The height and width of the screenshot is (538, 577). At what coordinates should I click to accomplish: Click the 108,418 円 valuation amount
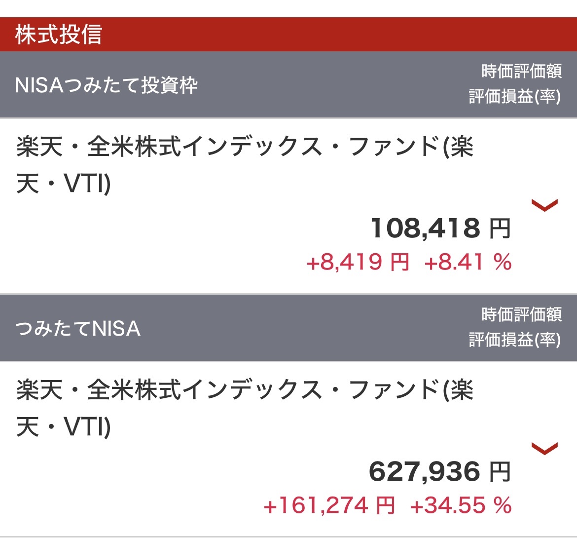[425, 229]
